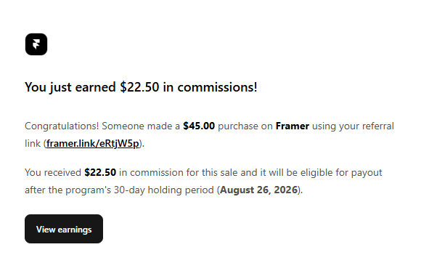Click the word "link" before the referral URL
This screenshot has width=429, height=263.
[x=33, y=143]
